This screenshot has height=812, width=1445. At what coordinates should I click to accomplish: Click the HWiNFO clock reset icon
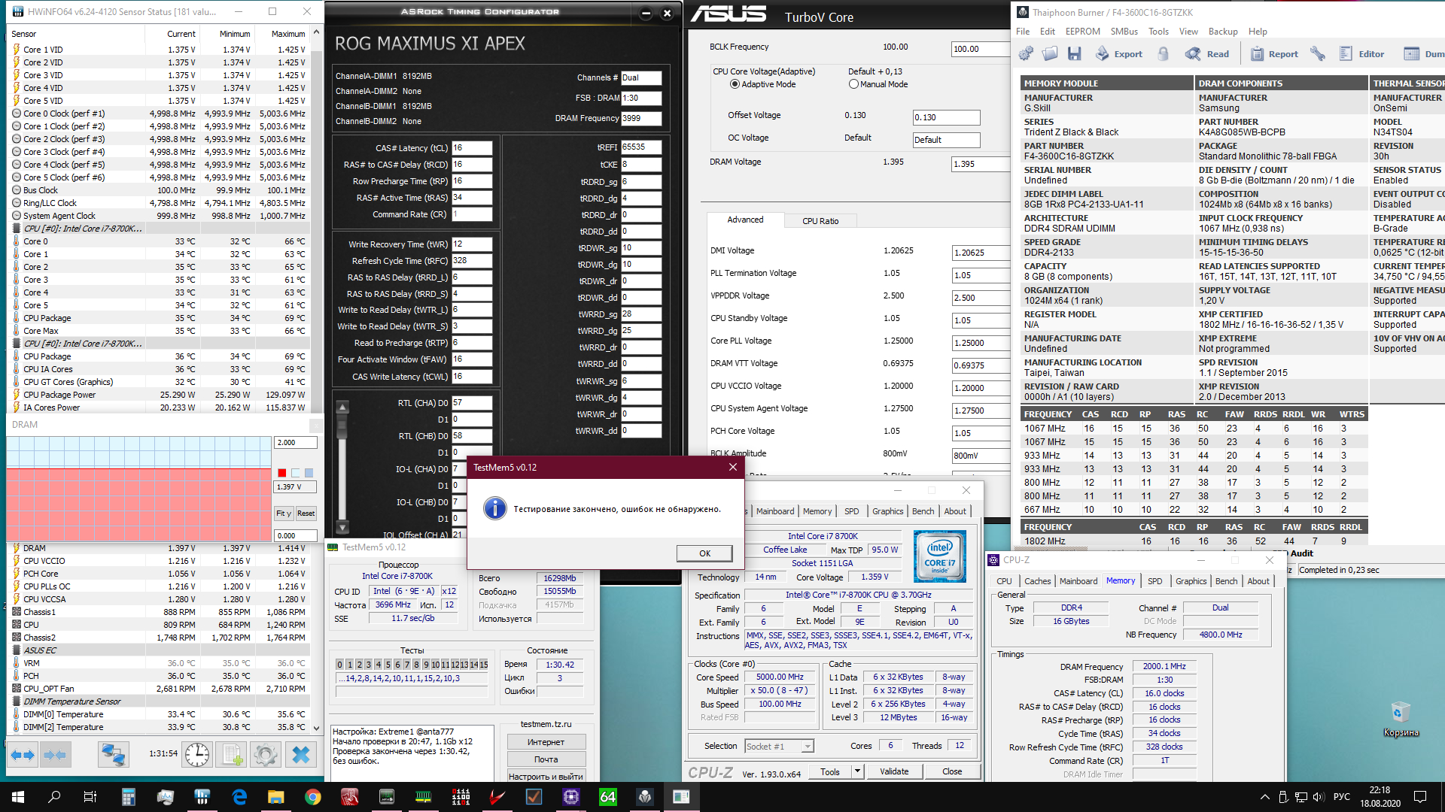coord(197,754)
